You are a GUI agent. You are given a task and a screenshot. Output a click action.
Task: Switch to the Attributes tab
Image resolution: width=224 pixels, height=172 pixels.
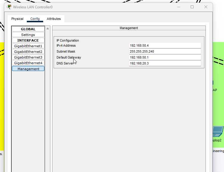[54, 19]
